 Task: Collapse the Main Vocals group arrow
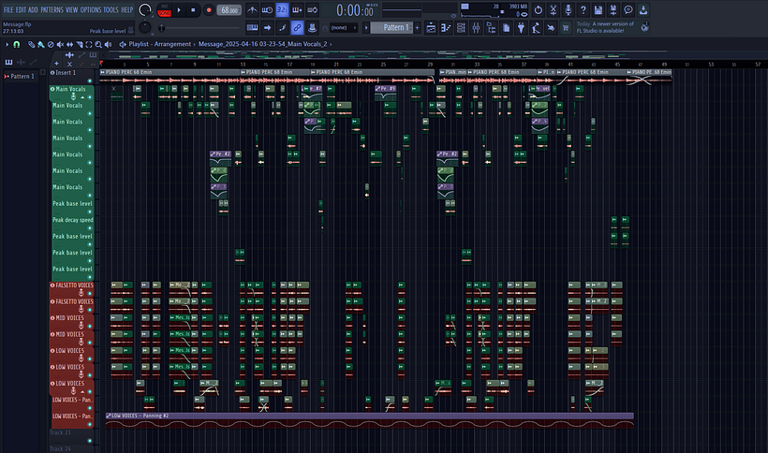[82, 97]
